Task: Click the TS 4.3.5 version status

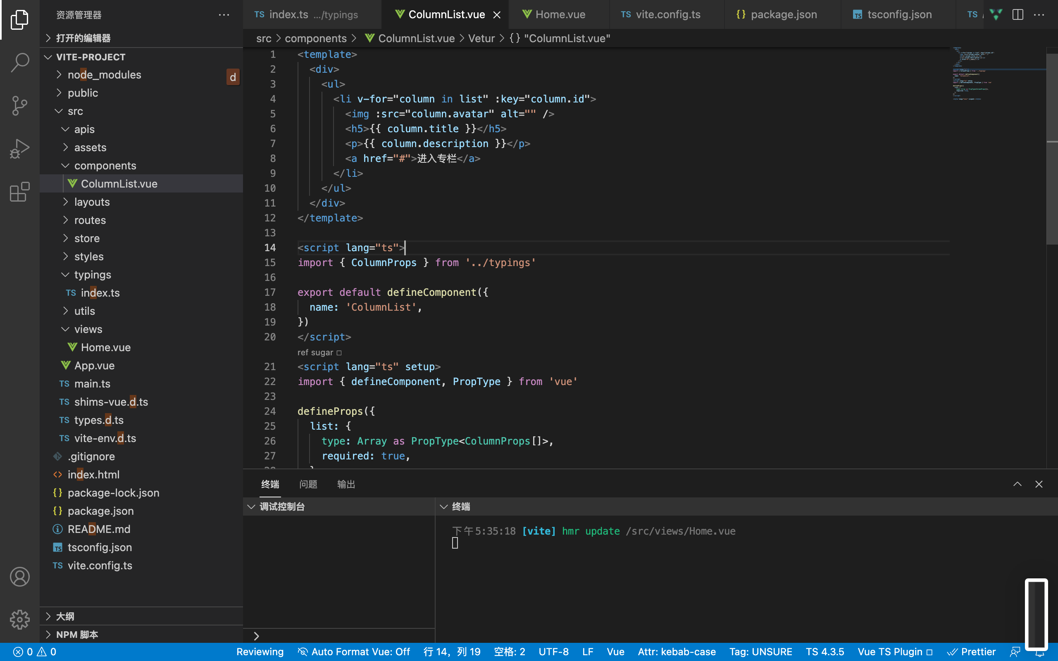Action: [824, 652]
